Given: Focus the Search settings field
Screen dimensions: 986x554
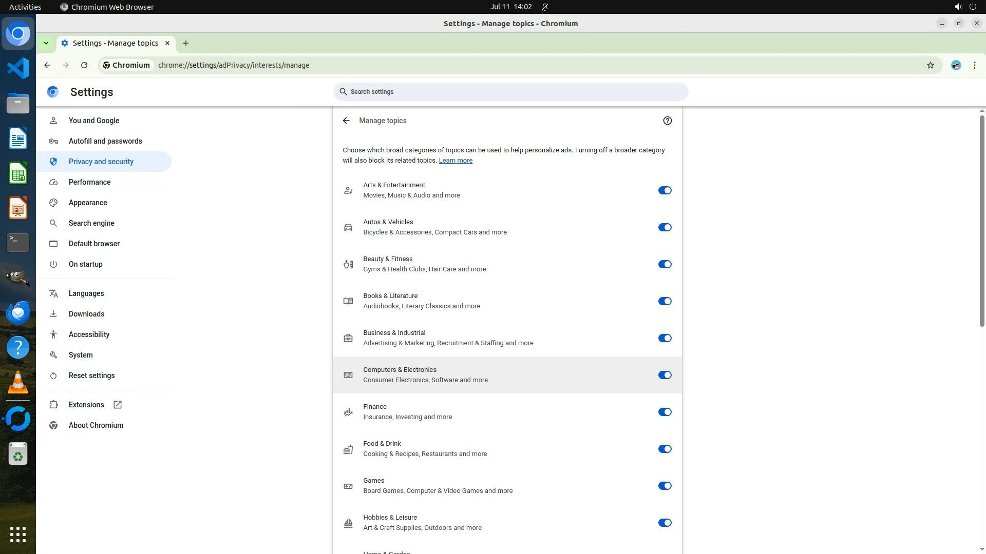Looking at the screenshot, I should 510,92.
